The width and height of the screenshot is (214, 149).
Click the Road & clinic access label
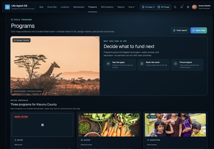tap(86, 145)
